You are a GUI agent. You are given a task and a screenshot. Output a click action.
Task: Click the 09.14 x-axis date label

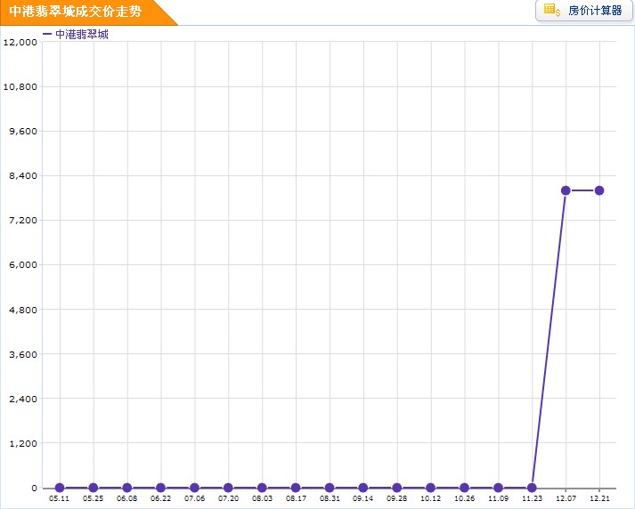(363, 498)
